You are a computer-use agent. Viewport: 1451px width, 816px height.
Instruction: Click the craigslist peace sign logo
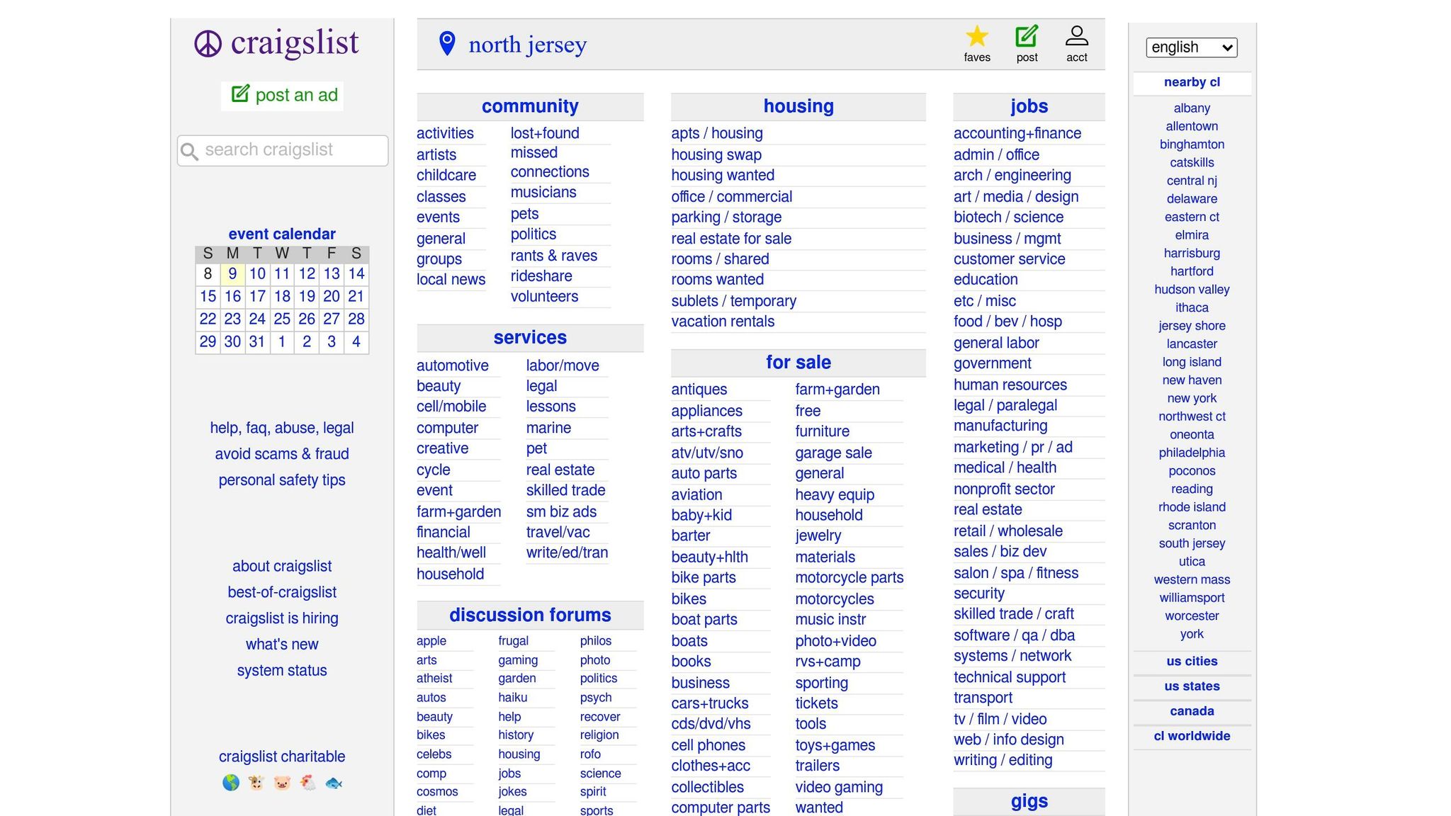[x=208, y=44]
